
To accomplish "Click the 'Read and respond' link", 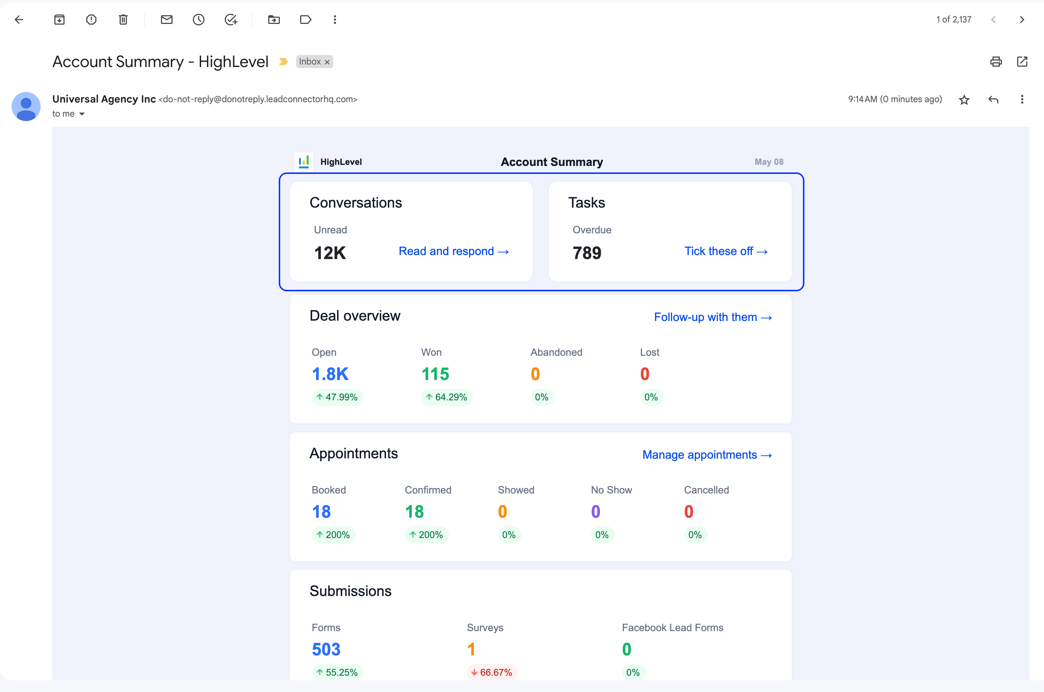I will point(453,251).
